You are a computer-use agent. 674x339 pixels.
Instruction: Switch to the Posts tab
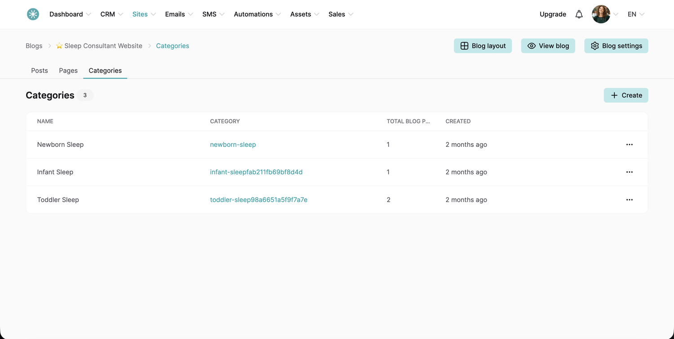(x=40, y=70)
